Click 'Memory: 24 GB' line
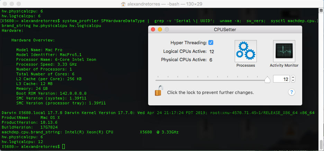 coord(32,88)
